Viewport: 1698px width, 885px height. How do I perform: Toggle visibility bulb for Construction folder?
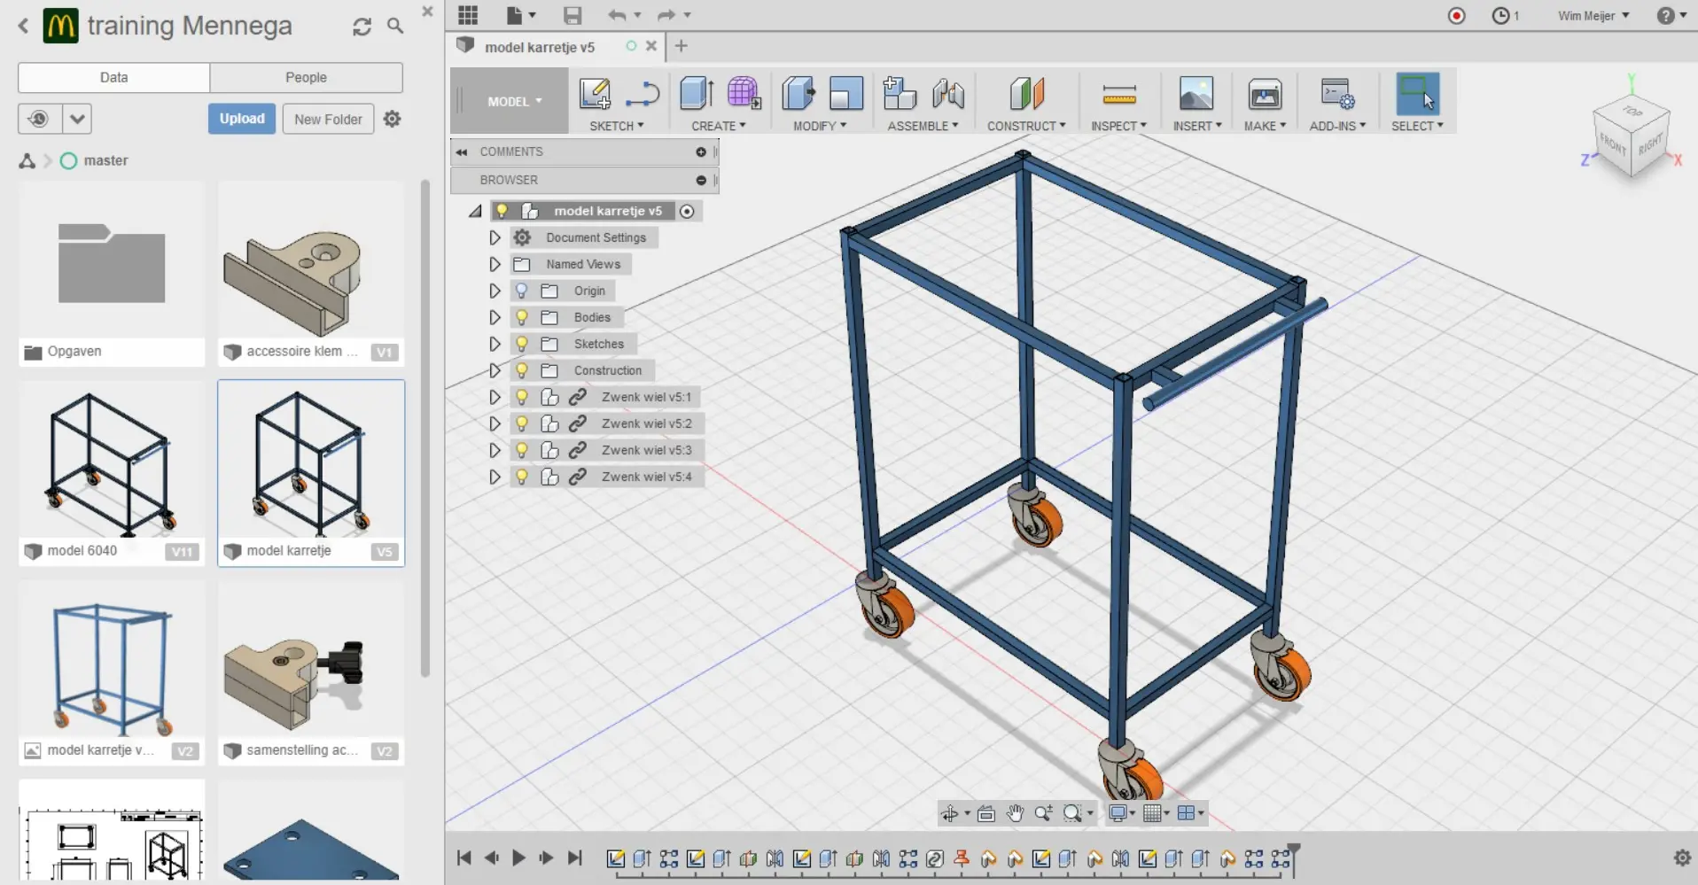click(x=522, y=370)
